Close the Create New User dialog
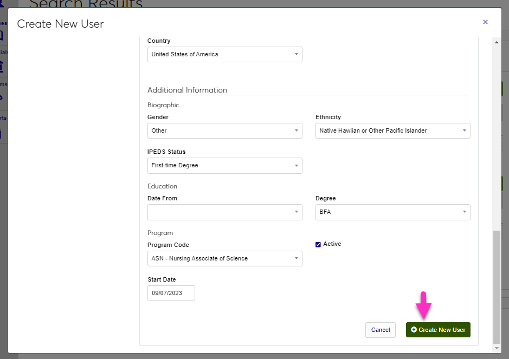The width and height of the screenshot is (509, 359). click(485, 22)
